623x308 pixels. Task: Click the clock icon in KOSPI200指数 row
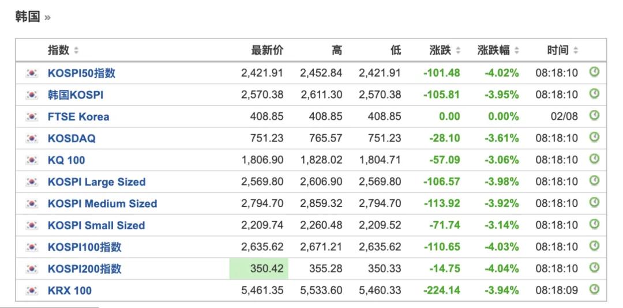(x=594, y=268)
